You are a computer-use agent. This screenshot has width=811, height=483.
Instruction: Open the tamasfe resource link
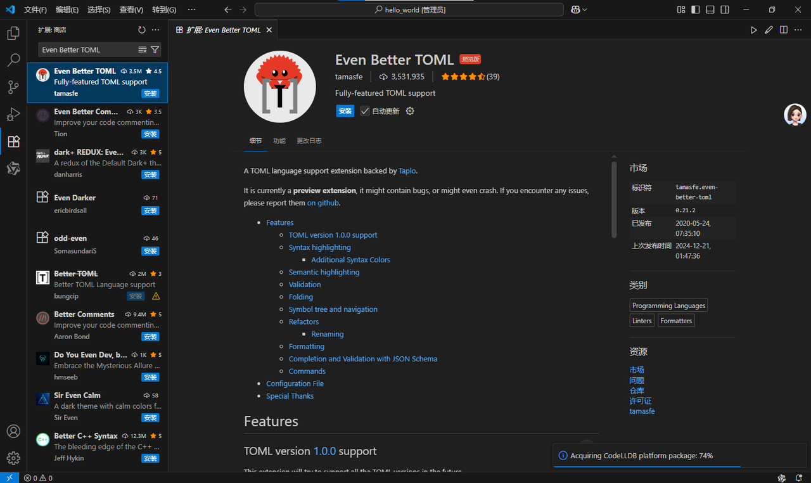coord(642,411)
